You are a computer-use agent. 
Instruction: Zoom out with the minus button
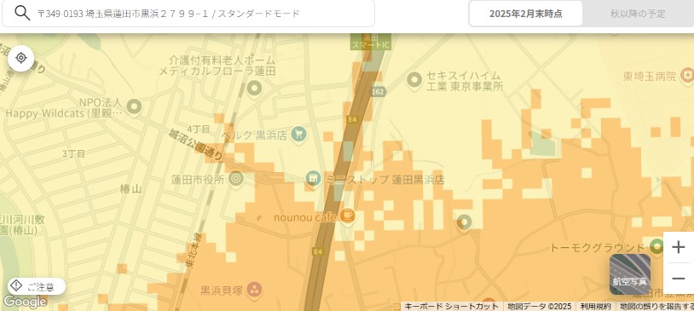coord(678,279)
